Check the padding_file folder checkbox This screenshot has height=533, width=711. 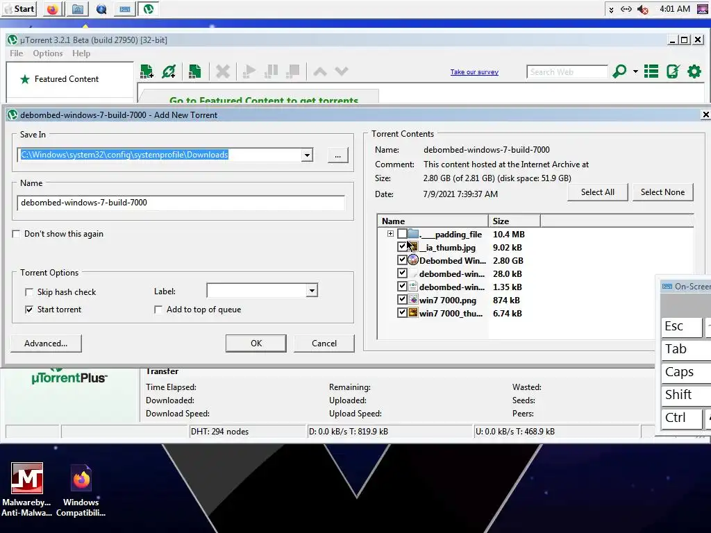click(402, 234)
